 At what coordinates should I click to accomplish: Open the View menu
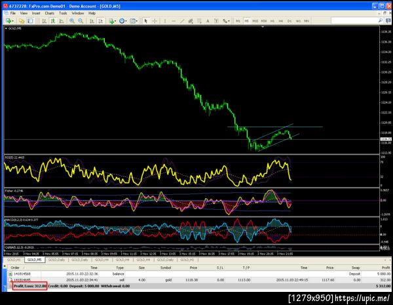tap(24, 13)
